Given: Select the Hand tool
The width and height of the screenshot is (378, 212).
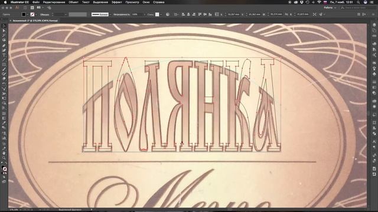Looking at the screenshot, I should click(4, 153).
